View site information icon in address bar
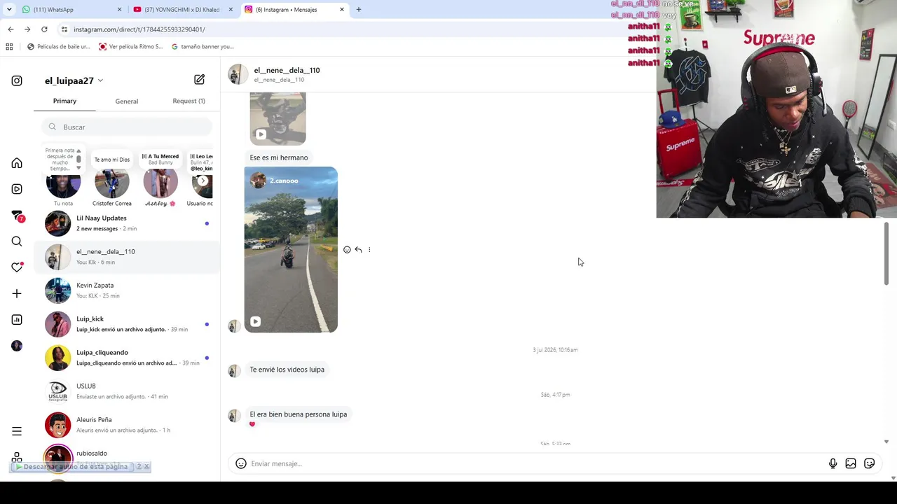 pyautogui.click(x=64, y=29)
